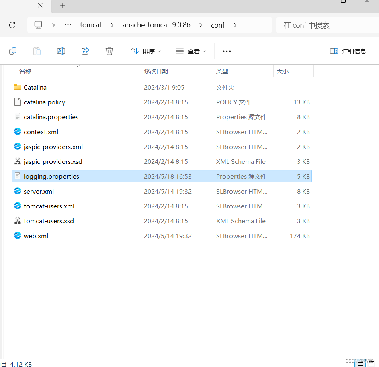Click the POLICY 文件 type cell
379x367 pixels.
233,102
